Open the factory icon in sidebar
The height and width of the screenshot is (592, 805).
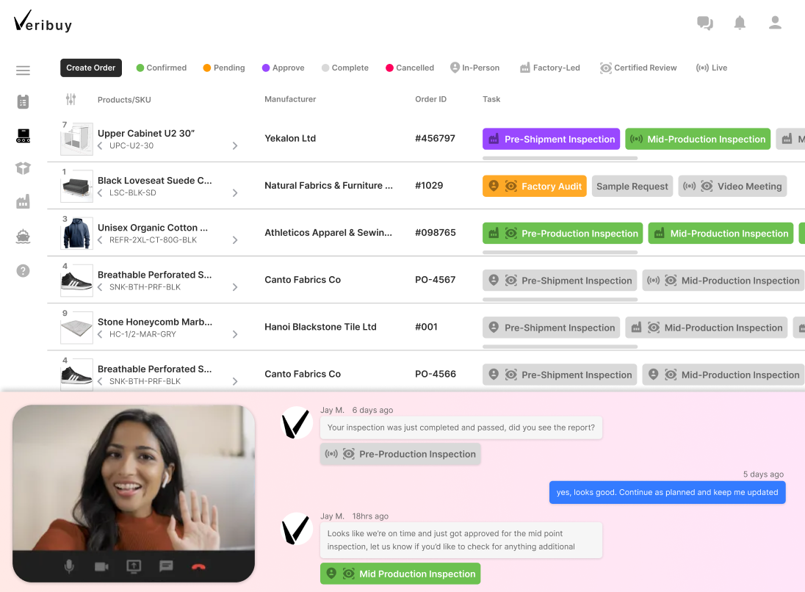click(23, 202)
